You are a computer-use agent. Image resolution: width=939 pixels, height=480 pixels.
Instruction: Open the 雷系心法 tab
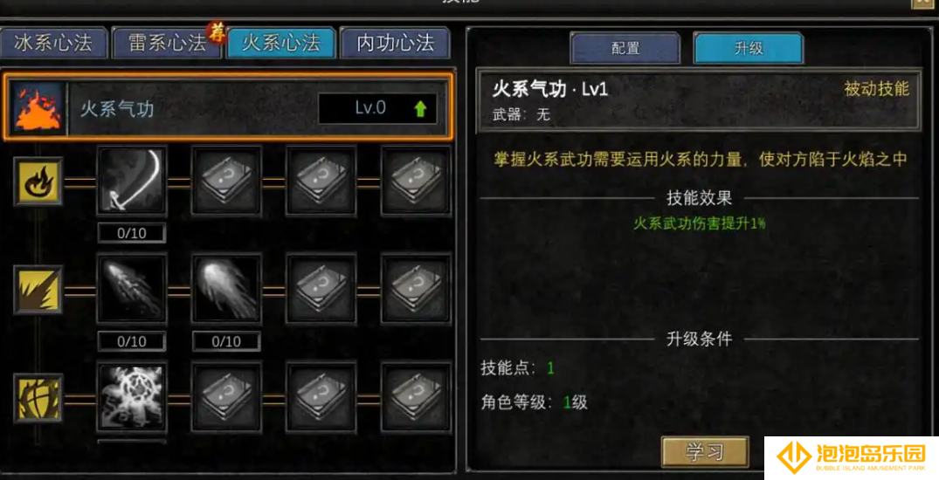click(167, 43)
